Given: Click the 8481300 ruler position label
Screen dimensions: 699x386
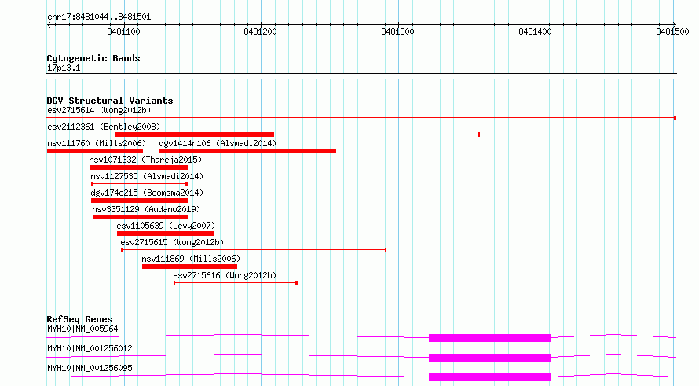Looking at the screenshot, I should [x=397, y=31].
